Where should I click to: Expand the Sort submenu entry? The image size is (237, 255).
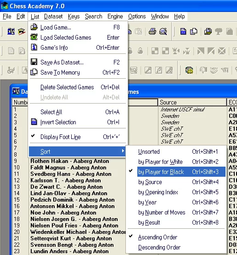pyautogui.click(x=77, y=151)
